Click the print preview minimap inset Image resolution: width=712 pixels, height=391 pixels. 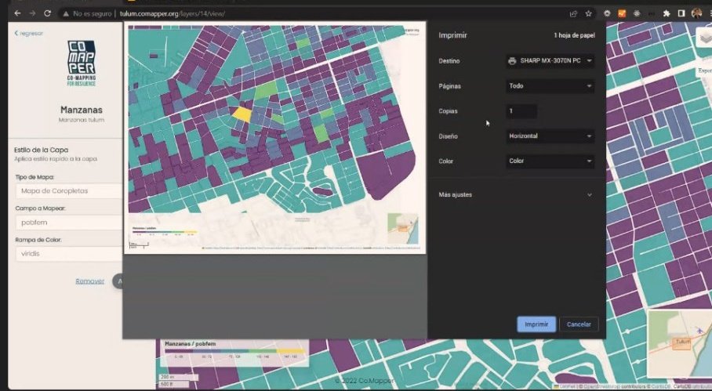coord(403,229)
